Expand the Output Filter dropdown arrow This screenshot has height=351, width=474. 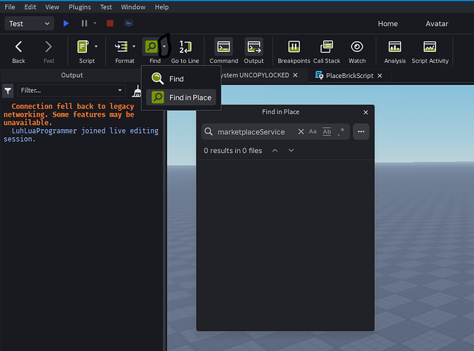120,91
